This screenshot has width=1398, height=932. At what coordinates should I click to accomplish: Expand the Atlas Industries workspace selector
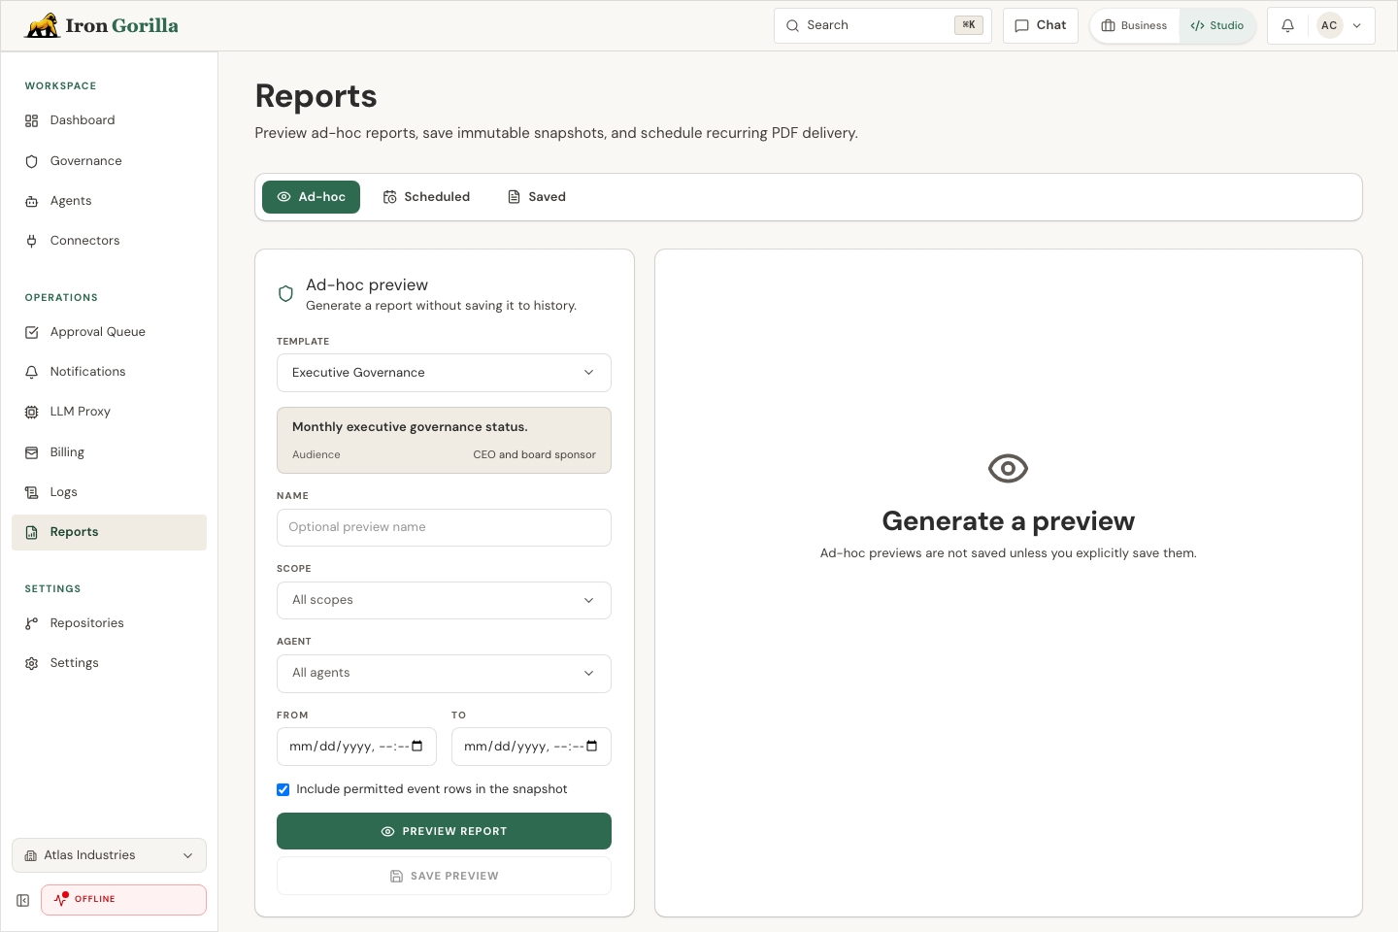(x=109, y=855)
